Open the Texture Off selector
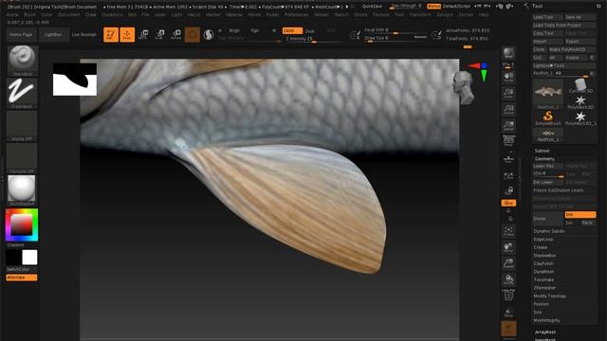 pos(22,158)
